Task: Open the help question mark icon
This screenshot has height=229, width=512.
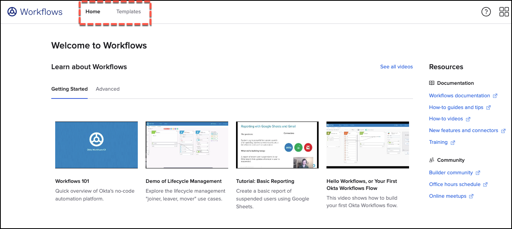Action: pyautogui.click(x=486, y=12)
